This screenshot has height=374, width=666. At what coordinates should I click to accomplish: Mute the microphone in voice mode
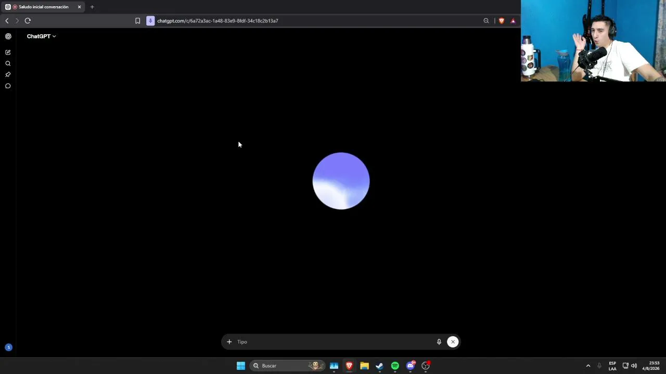439,342
